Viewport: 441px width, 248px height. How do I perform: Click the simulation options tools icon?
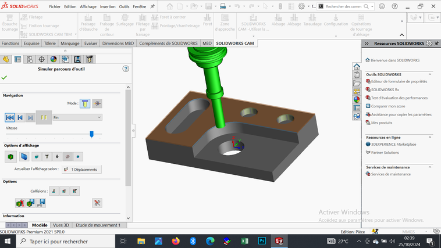tap(97, 203)
